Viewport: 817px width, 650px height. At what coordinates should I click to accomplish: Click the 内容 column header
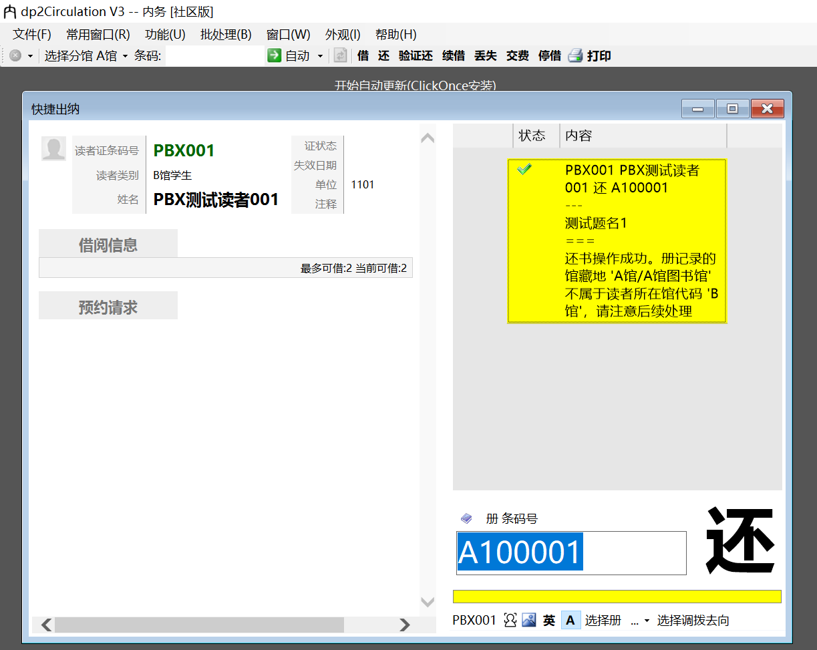pyautogui.click(x=643, y=136)
